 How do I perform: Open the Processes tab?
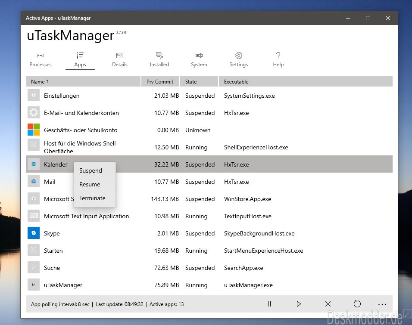[x=41, y=60]
